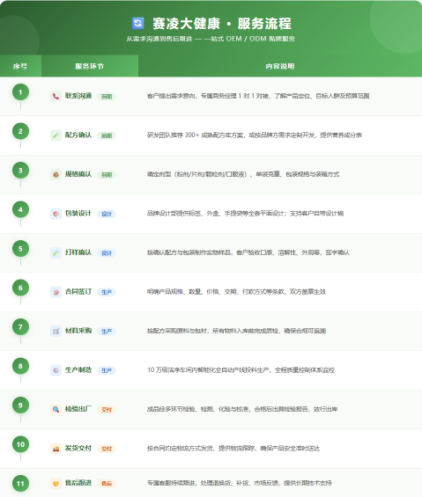This screenshot has height=497, width=422.
Task: Select the 服务环节 column header
Action: [x=90, y=66]
